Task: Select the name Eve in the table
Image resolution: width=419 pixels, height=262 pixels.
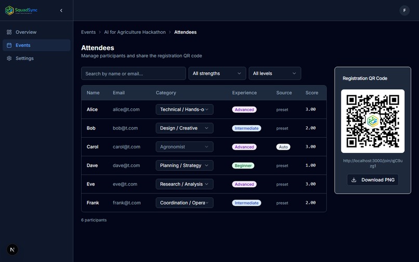Action: [90, 184]
